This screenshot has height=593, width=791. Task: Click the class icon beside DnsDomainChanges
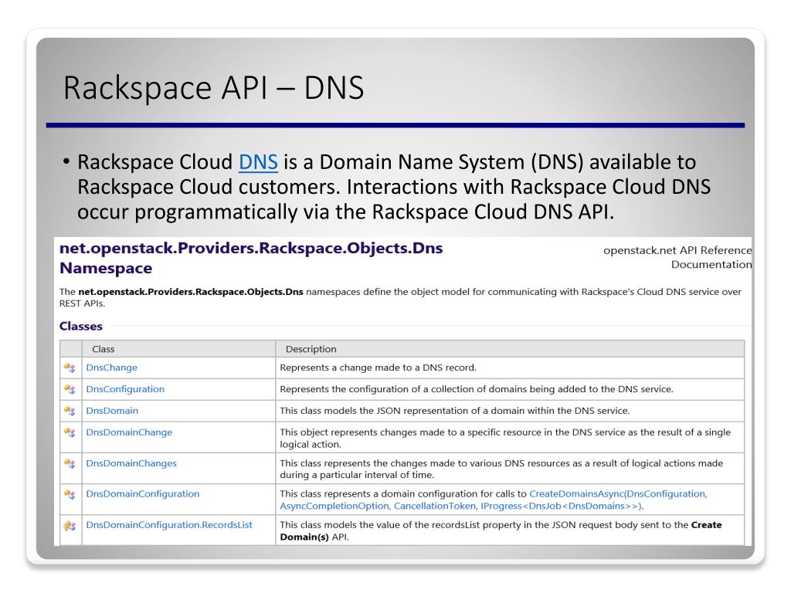pyautogui.click(x=70, y=463)
